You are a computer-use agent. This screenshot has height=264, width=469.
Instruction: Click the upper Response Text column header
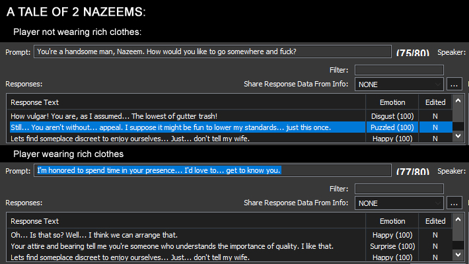pyautogui.click(x=186, y=102)
